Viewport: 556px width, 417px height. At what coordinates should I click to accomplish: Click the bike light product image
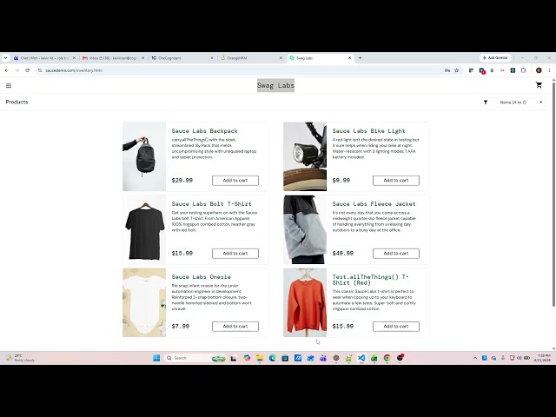(x=305, y=156)
